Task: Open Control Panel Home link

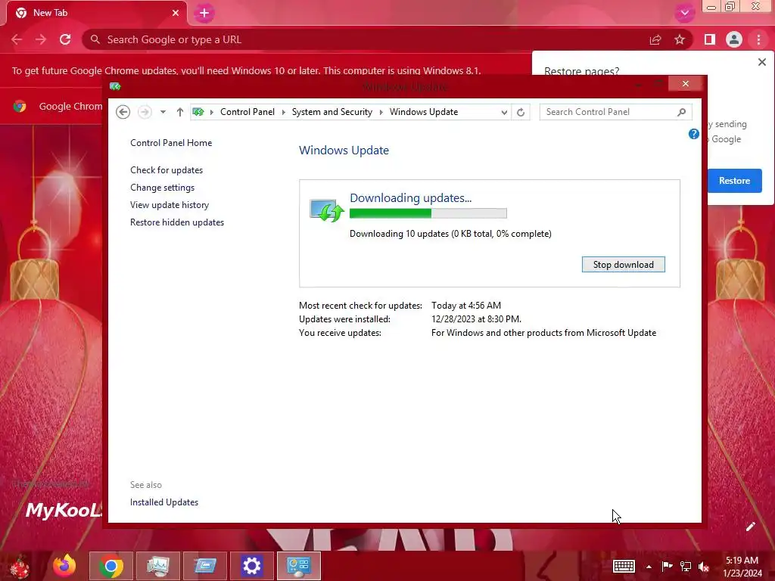Action: (171, 143)
